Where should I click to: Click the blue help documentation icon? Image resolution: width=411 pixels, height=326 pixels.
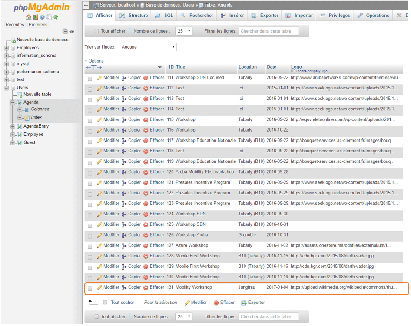(x=42, y=17)
